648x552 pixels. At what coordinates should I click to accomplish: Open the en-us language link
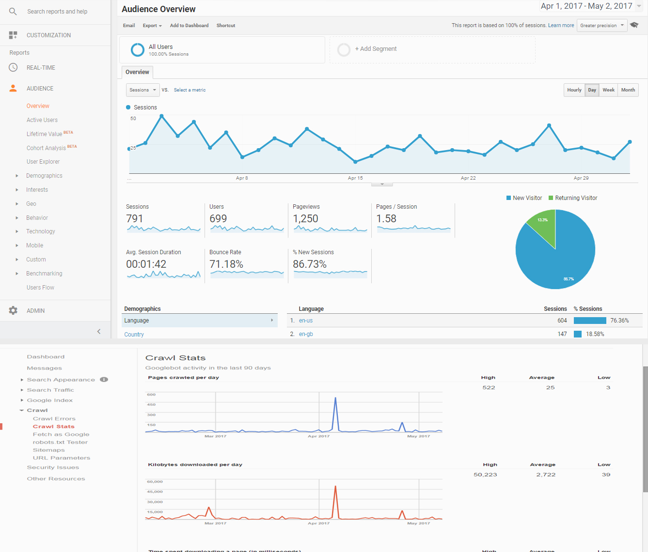click(x=306, y=321)
